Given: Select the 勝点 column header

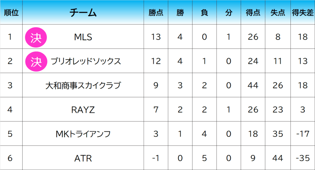Looking at the screenshot, I should (156, 13).
